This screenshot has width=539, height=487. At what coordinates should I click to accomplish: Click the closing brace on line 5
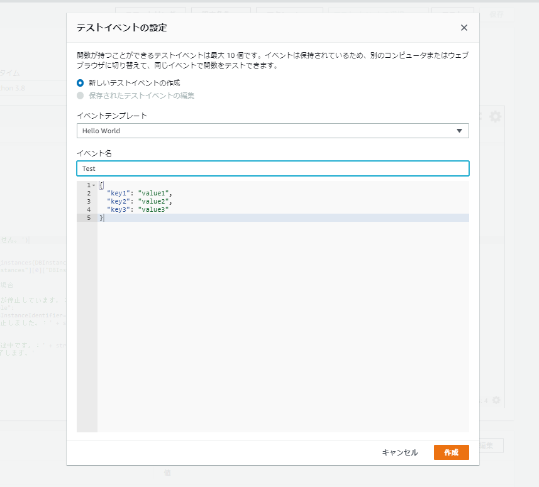click(101, 218)
